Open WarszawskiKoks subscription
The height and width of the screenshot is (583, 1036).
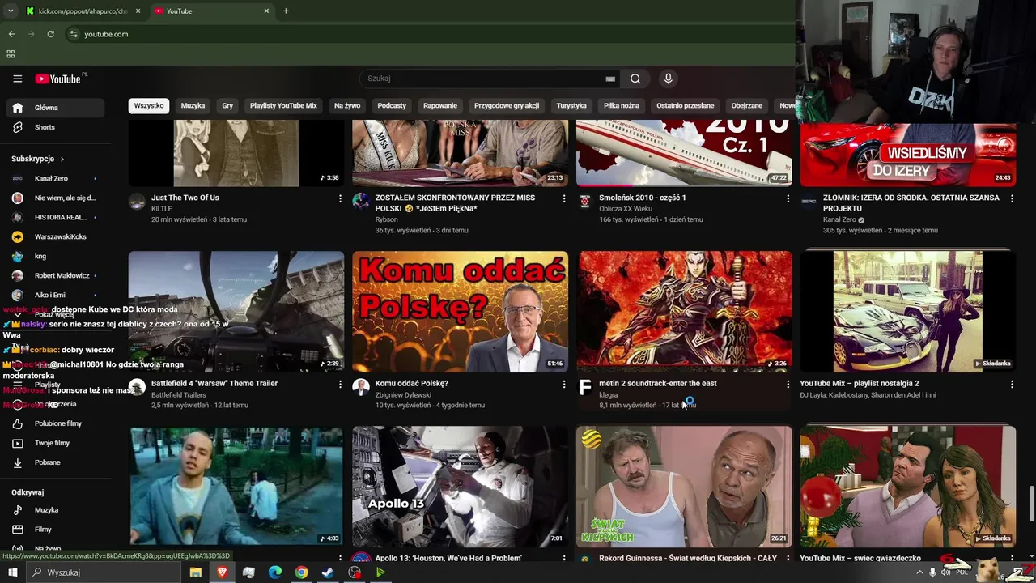55,236
